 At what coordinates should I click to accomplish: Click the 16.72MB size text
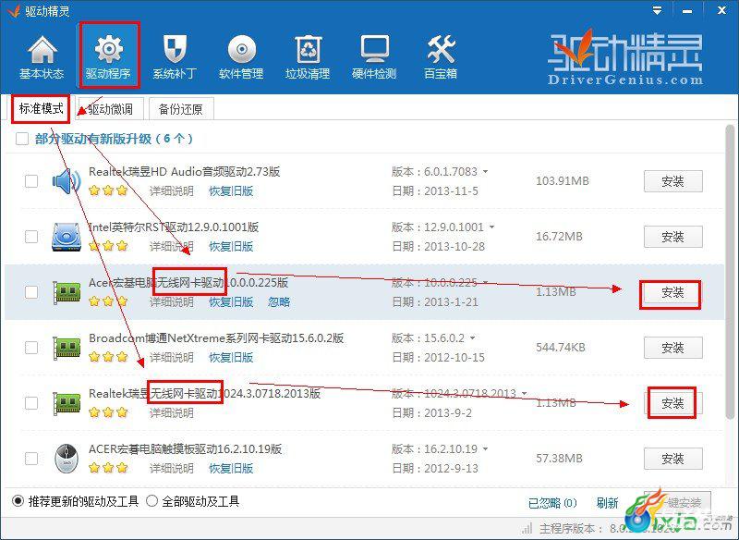coord(559,237)
